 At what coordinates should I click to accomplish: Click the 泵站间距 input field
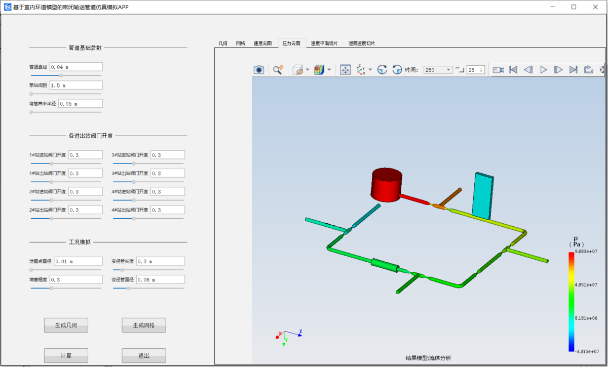pos(75,85)
